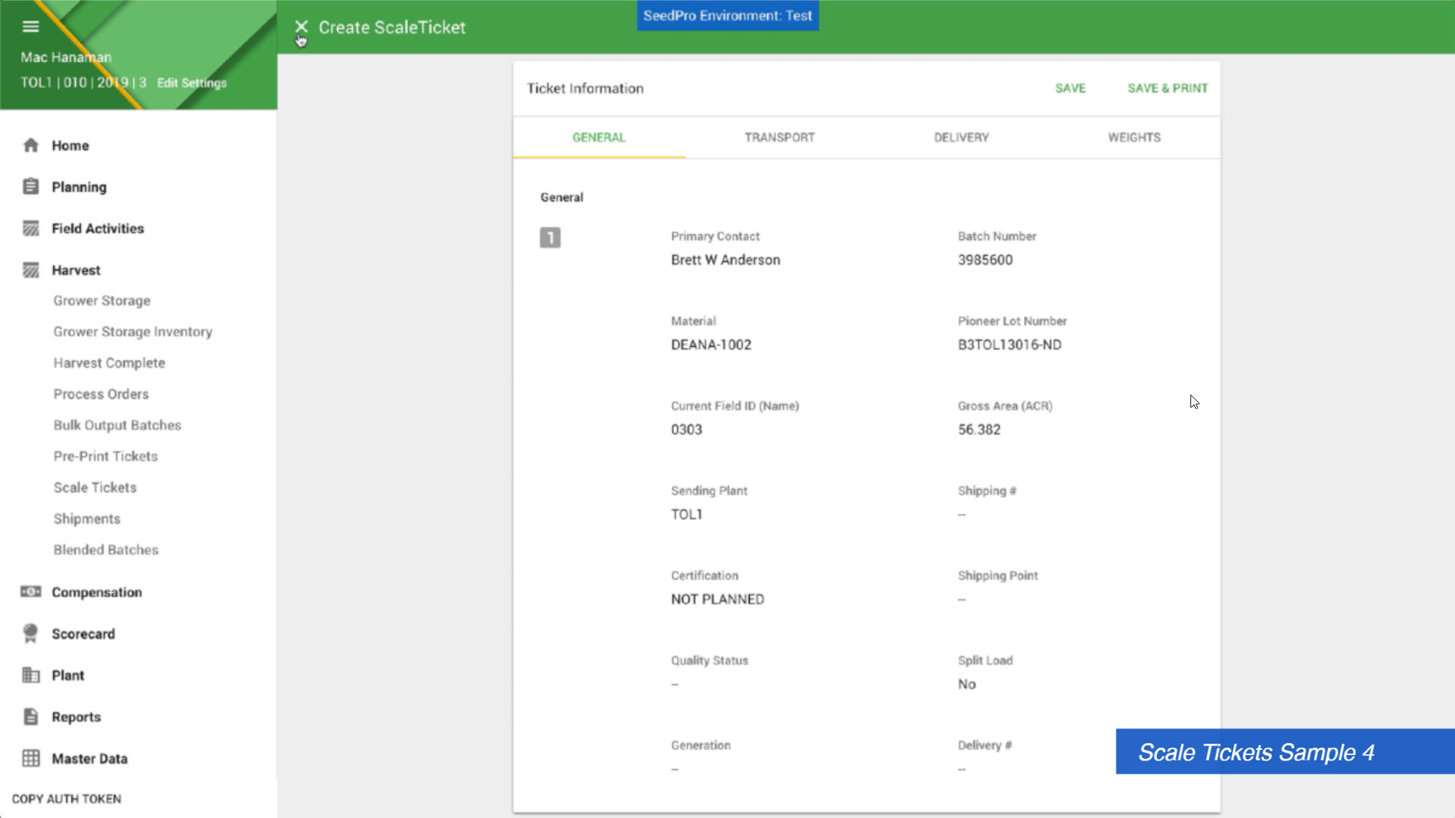This screenshot has height=818, width=1455.
Task: Click the Scorecard ribbon icon
Action: tap(30, 634)
